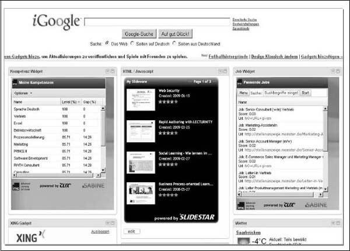Select the Software Development competence row
The width and height of the screenshot is (350, 251).
pos(57,158)
